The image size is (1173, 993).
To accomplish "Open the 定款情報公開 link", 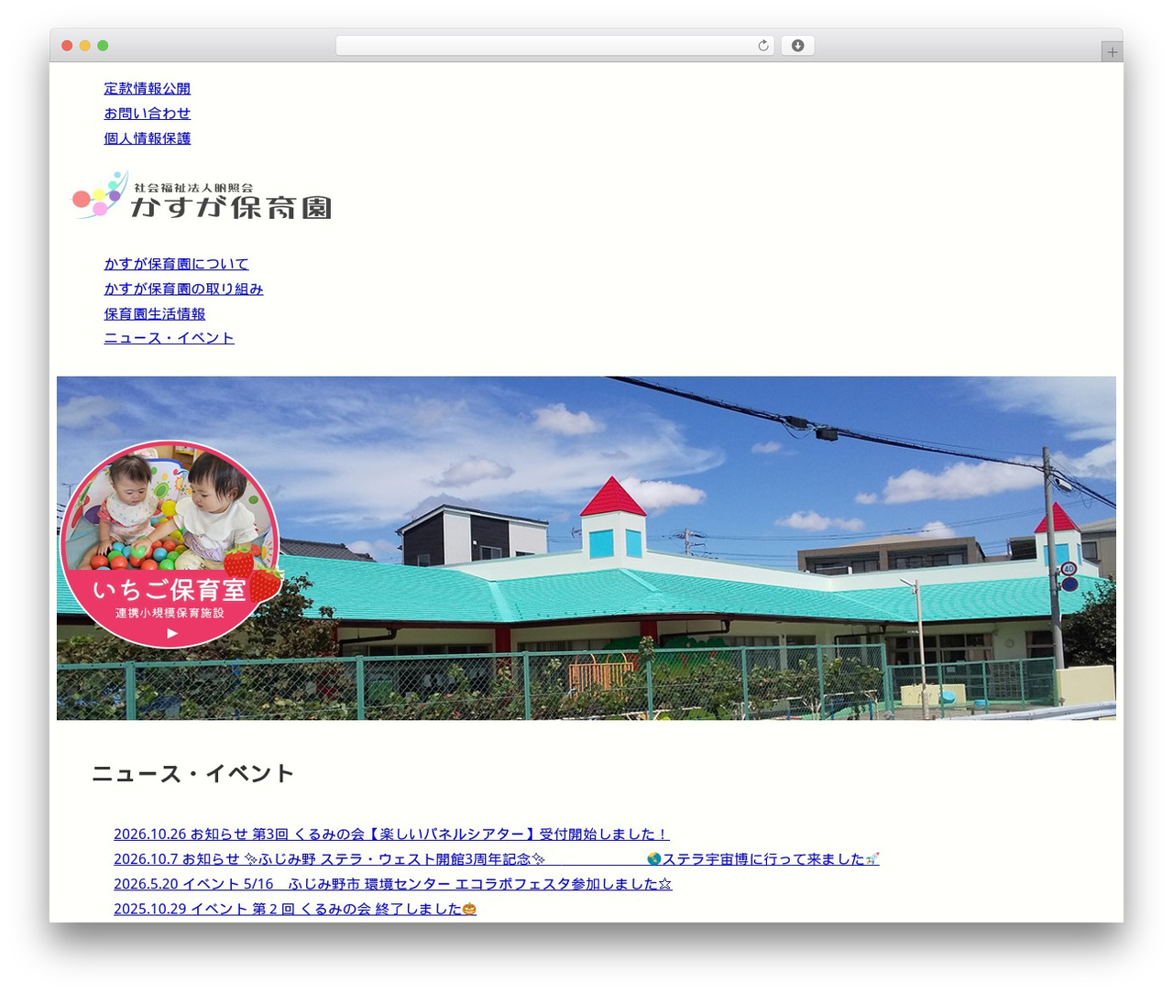I will 148,89.
